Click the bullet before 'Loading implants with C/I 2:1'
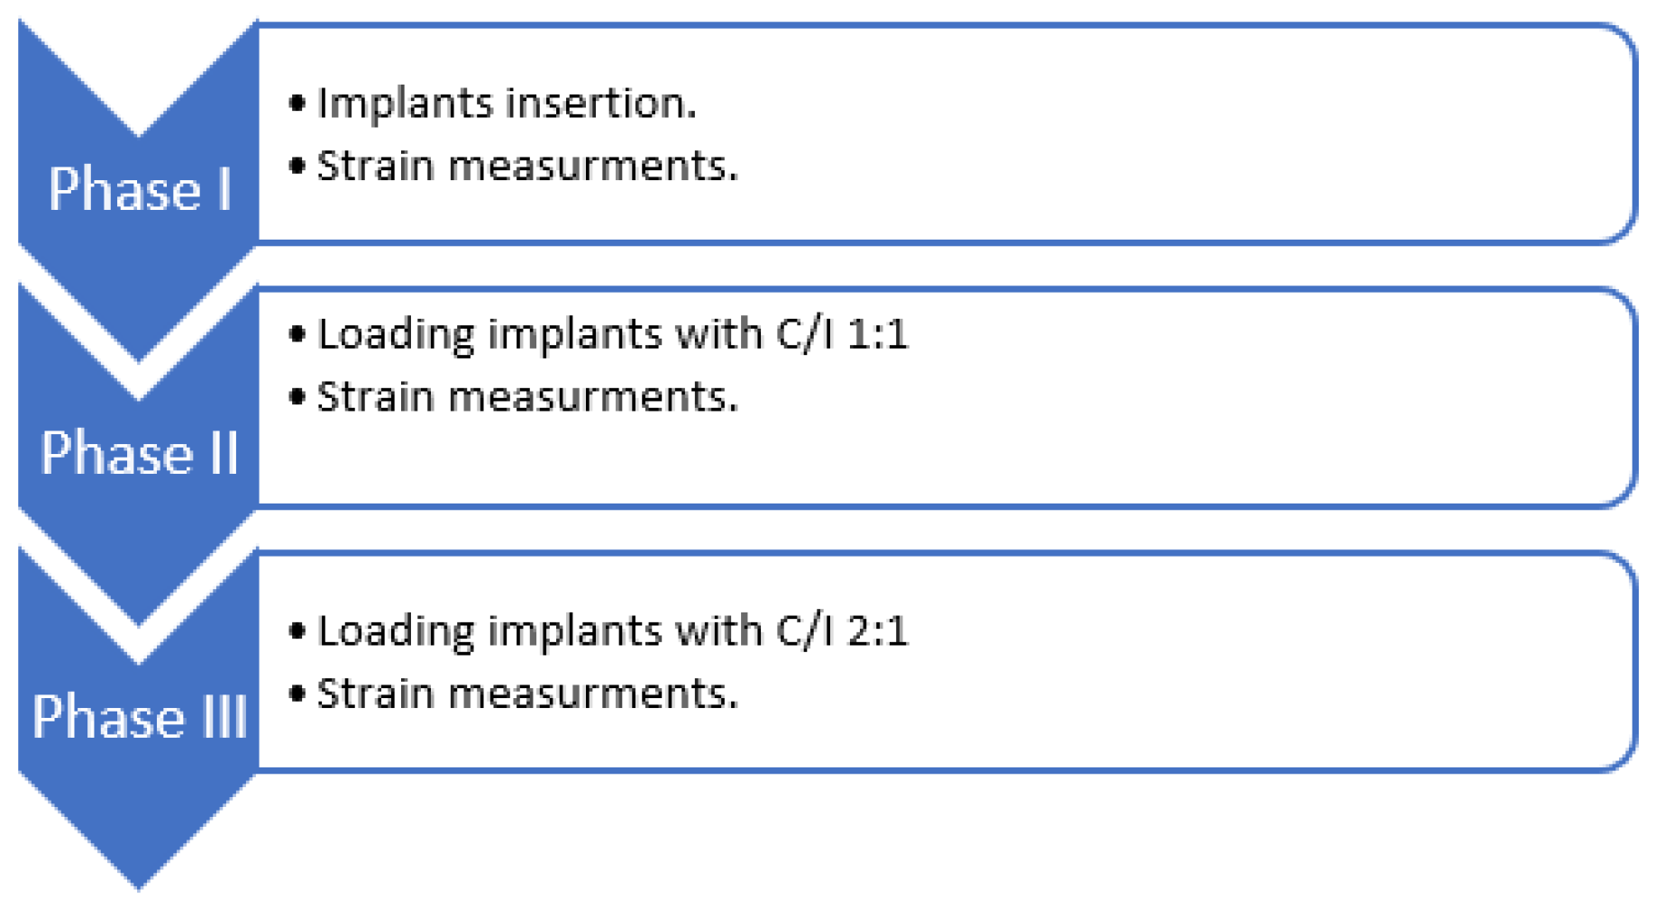The image size is (1664, 907). (297, 631)
